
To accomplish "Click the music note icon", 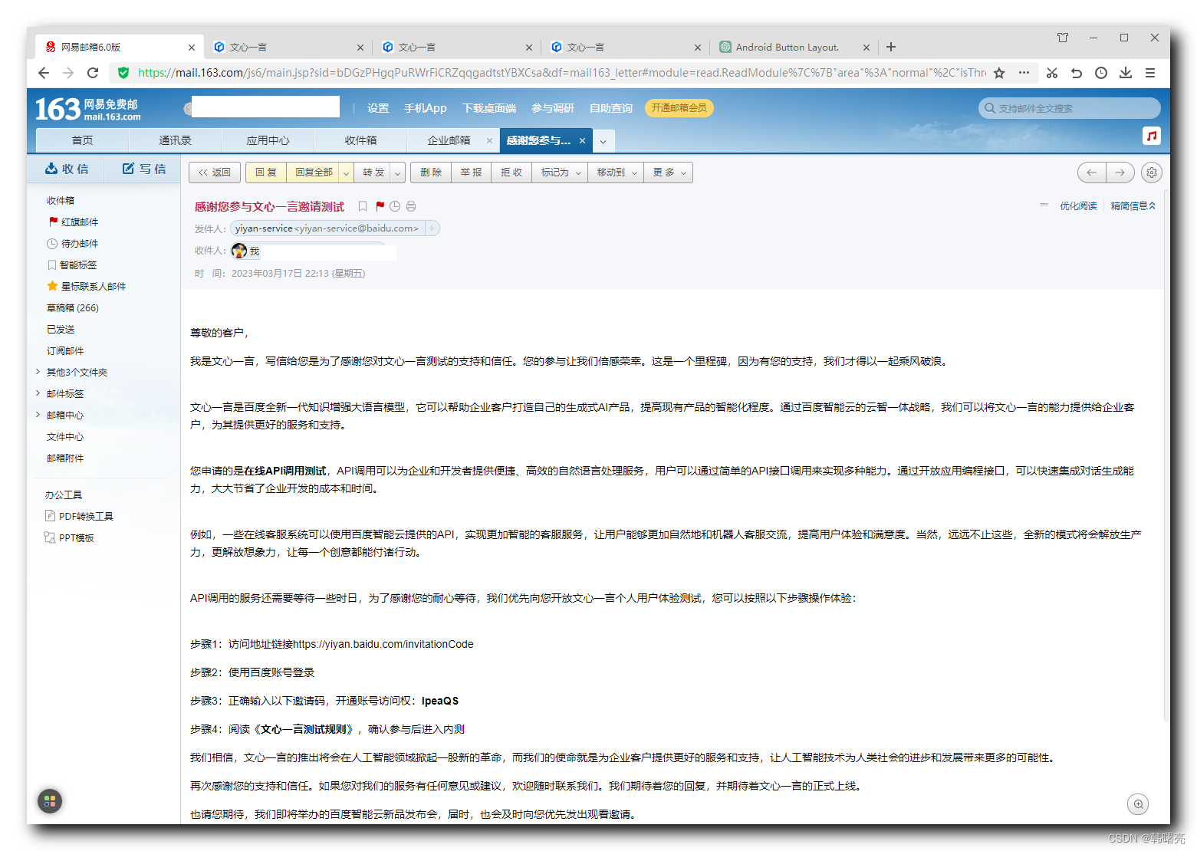I will [1151, 136].
